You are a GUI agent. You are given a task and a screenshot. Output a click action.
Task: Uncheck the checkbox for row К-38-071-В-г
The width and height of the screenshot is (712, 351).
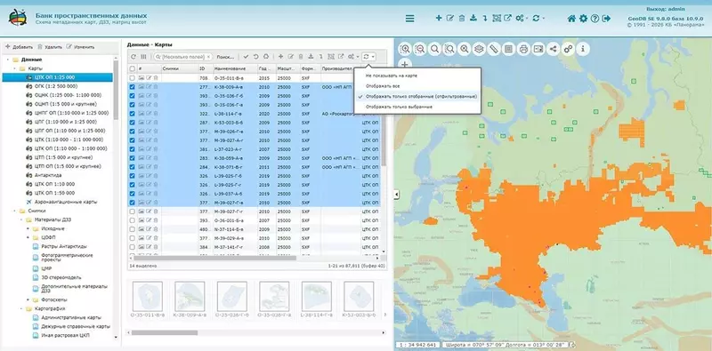(132, 167)
